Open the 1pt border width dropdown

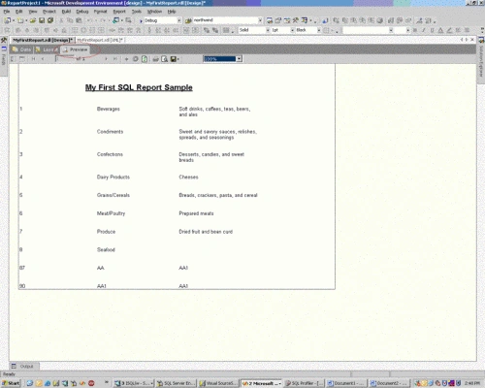pos(292,30)
